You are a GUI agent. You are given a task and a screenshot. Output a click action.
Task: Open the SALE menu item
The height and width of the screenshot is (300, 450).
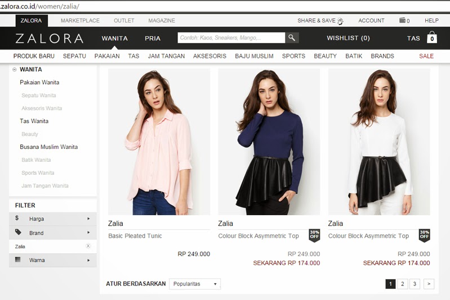click(x=426, y=56)
